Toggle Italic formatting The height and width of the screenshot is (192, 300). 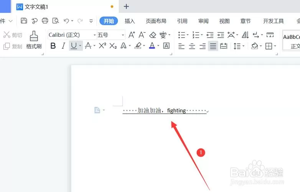63,46
